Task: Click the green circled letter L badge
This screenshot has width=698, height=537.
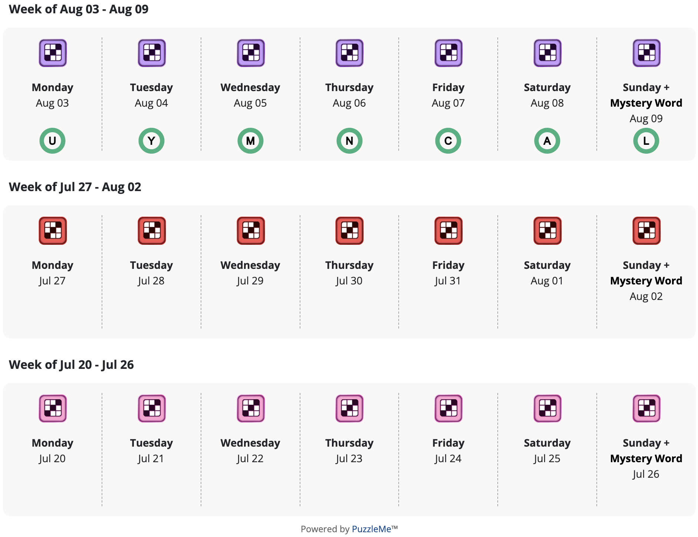Action: [x=646, y=141]
